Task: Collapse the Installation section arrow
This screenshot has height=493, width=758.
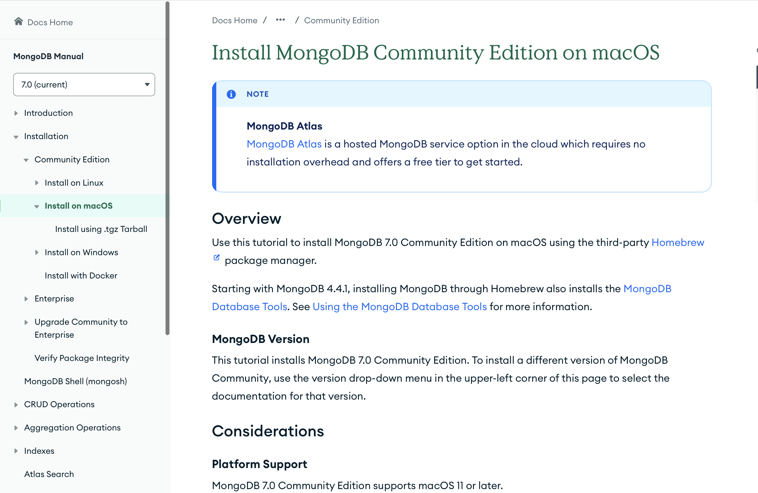Action: pos(16,137)
